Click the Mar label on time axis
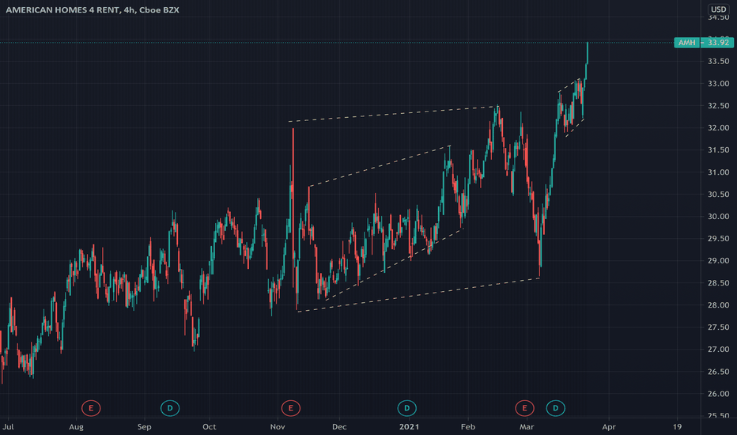 point(527,426)
